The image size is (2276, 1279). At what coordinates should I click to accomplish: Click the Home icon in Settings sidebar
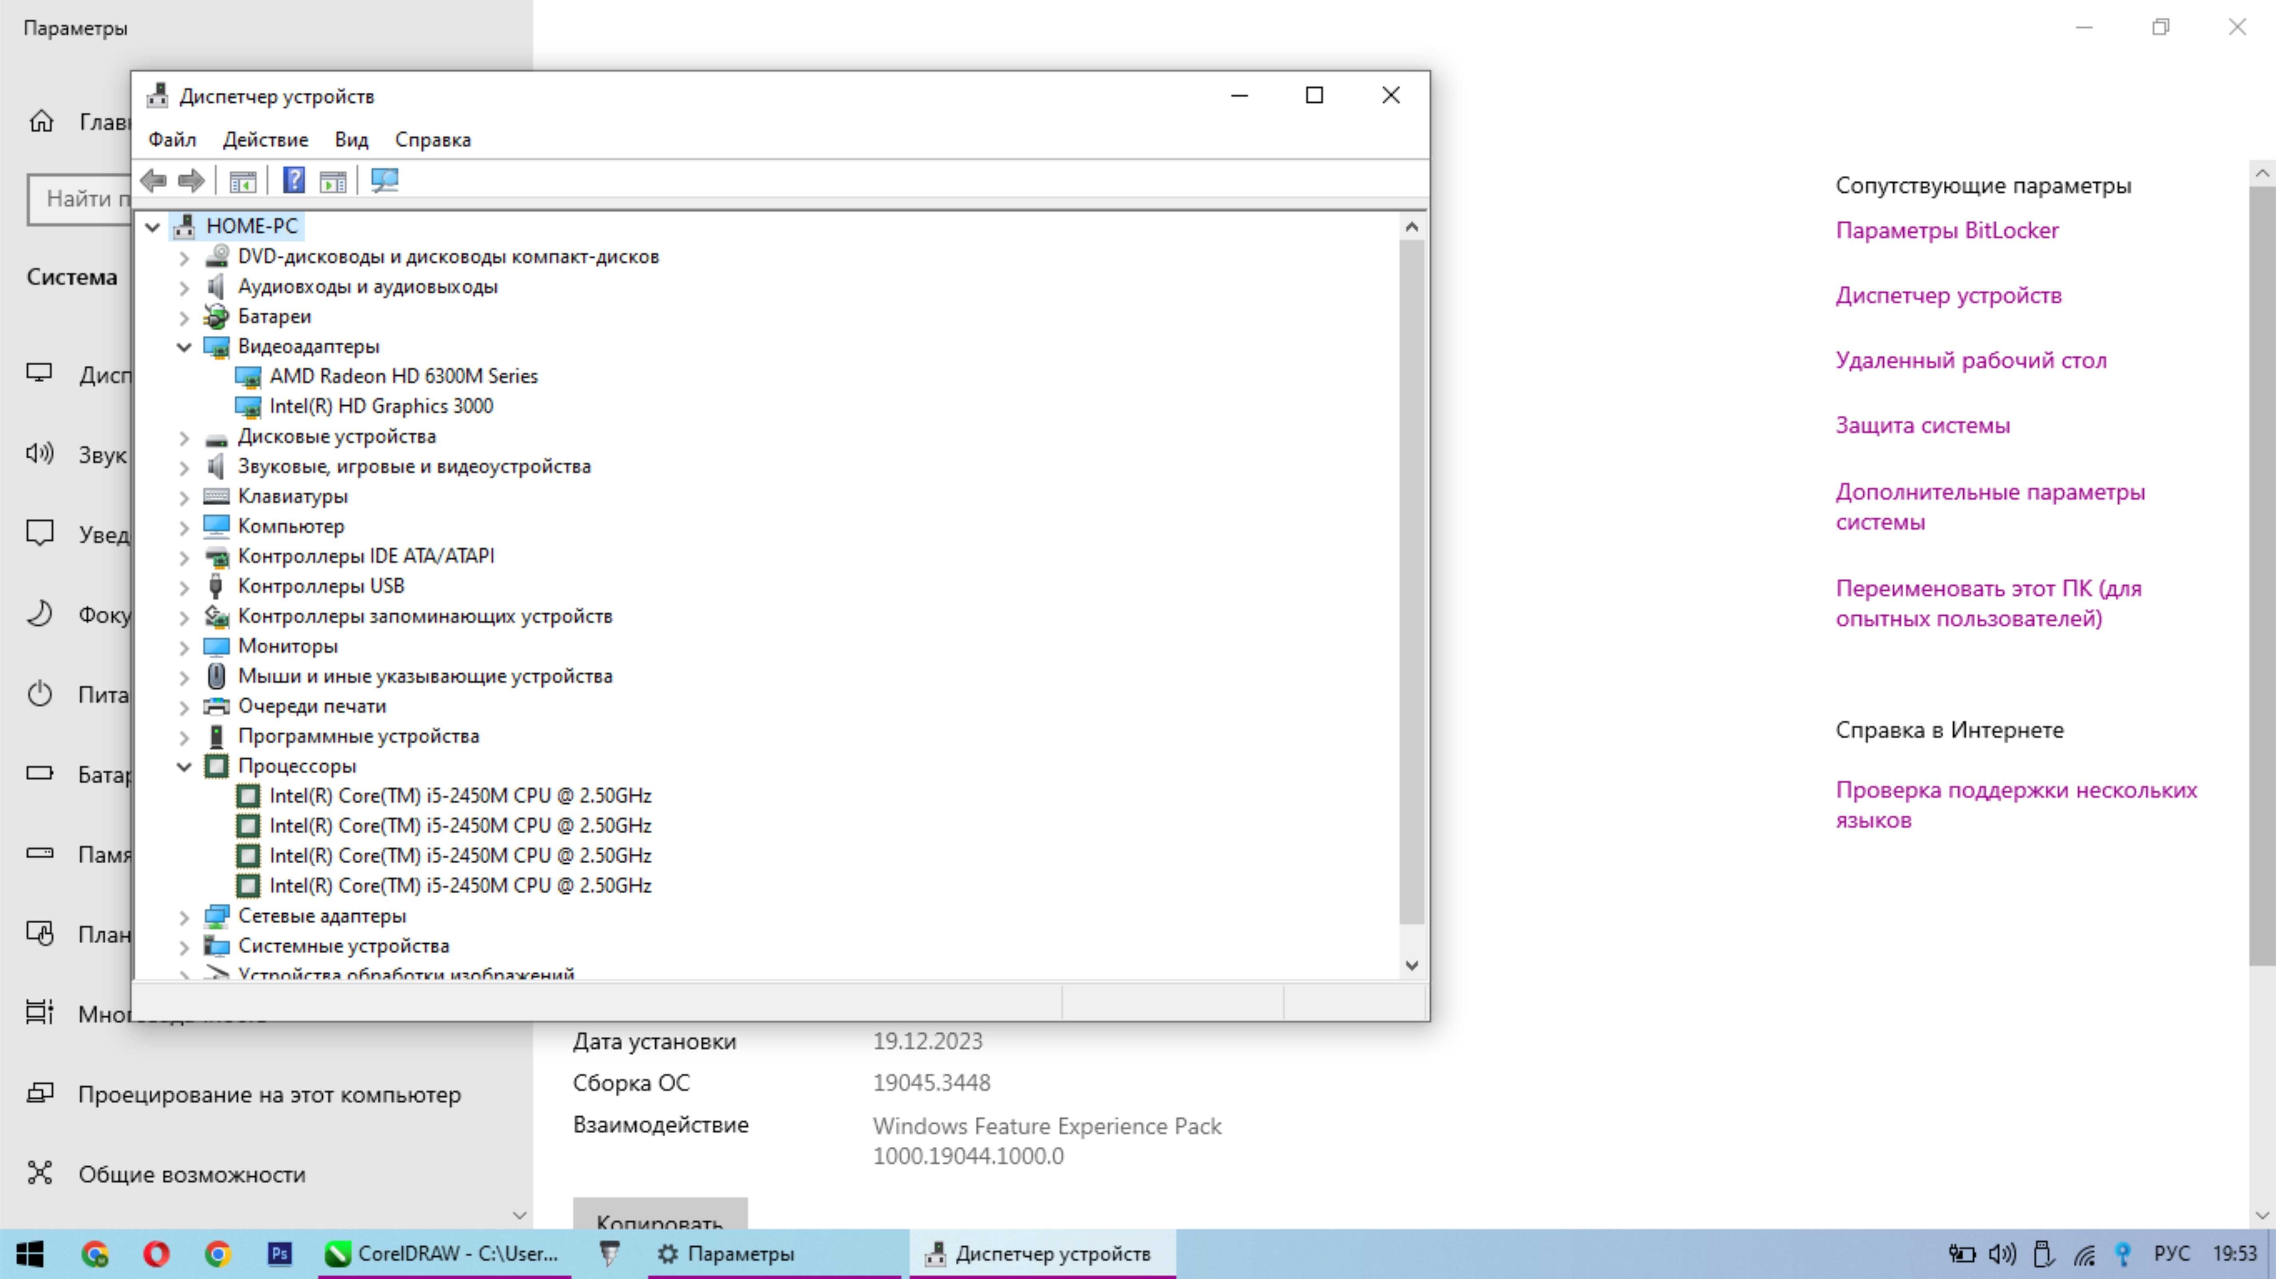(x=42, y=121)
